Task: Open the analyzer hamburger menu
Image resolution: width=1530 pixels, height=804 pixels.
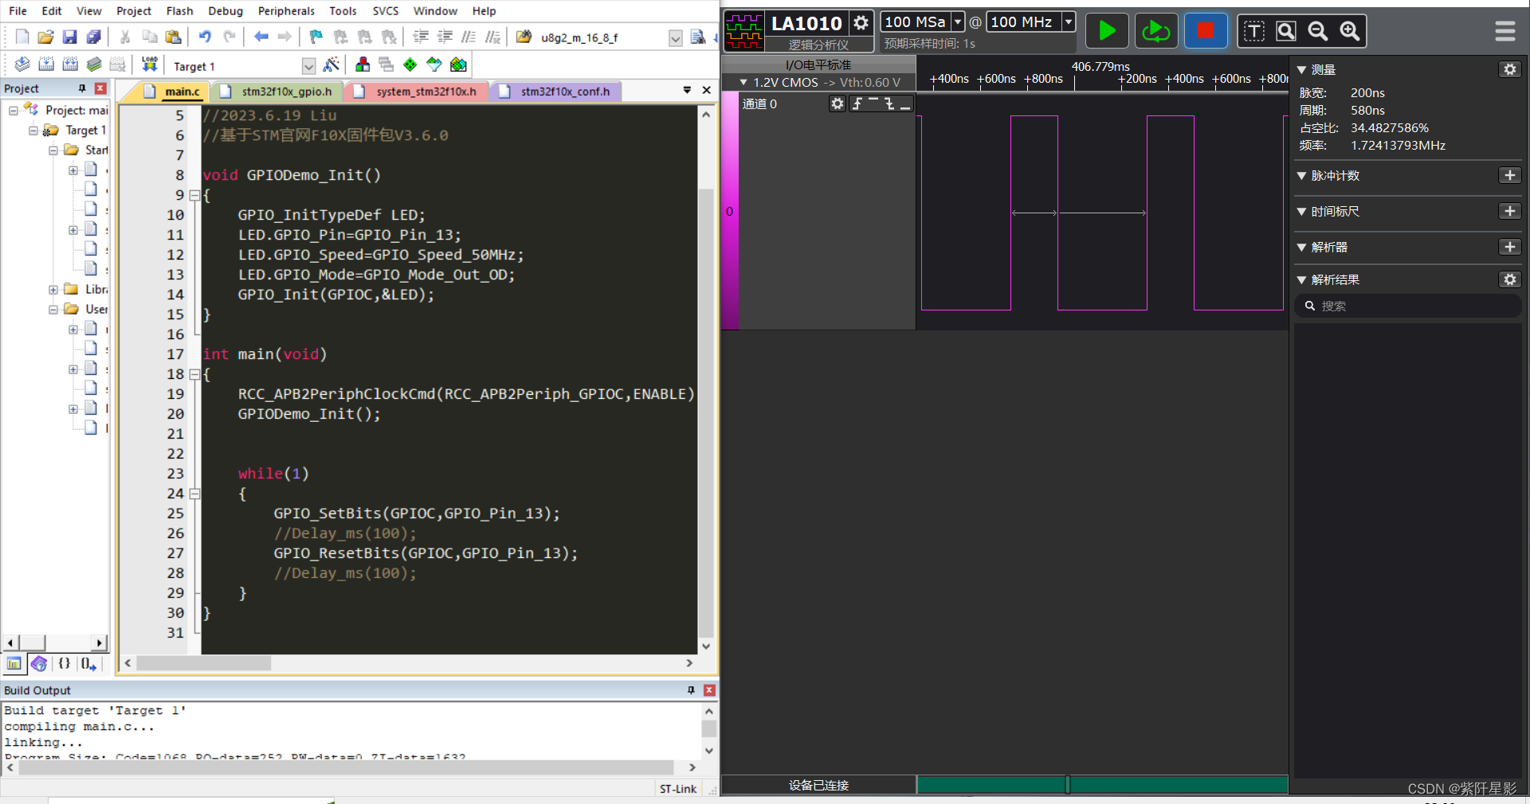Action: [x=1505, y=31]
